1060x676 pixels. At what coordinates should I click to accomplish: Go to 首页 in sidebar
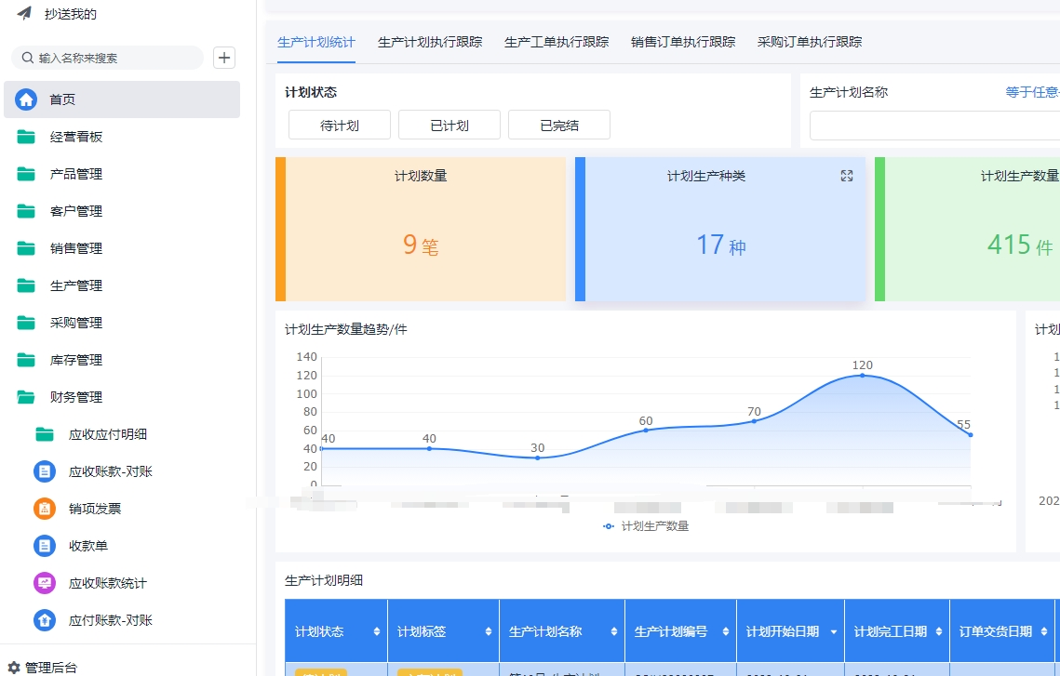point(122,99)
